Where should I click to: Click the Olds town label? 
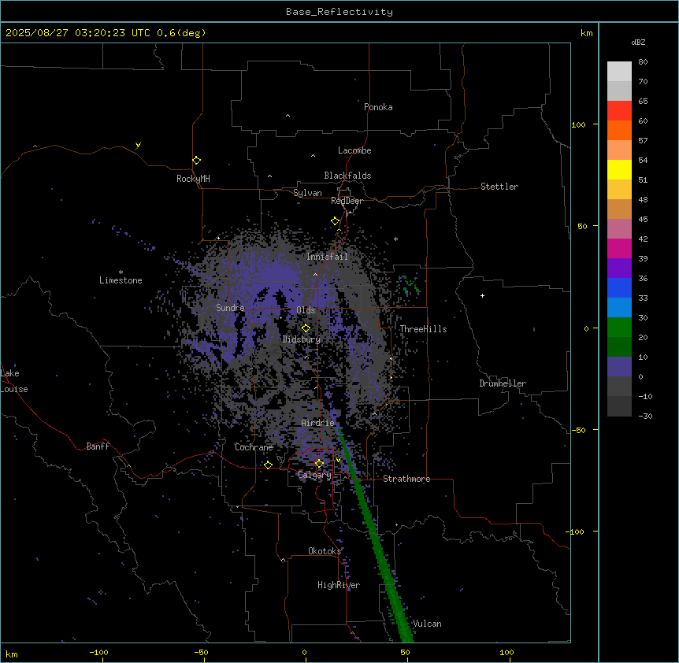(306, 310)
